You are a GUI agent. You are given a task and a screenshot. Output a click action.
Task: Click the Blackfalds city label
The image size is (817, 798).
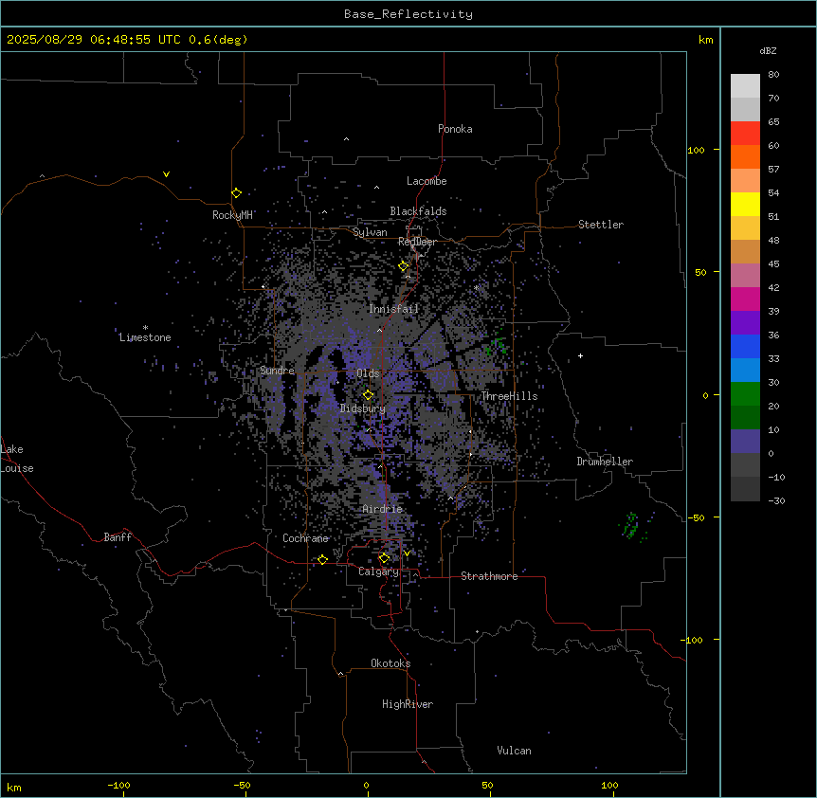point(418,211)
